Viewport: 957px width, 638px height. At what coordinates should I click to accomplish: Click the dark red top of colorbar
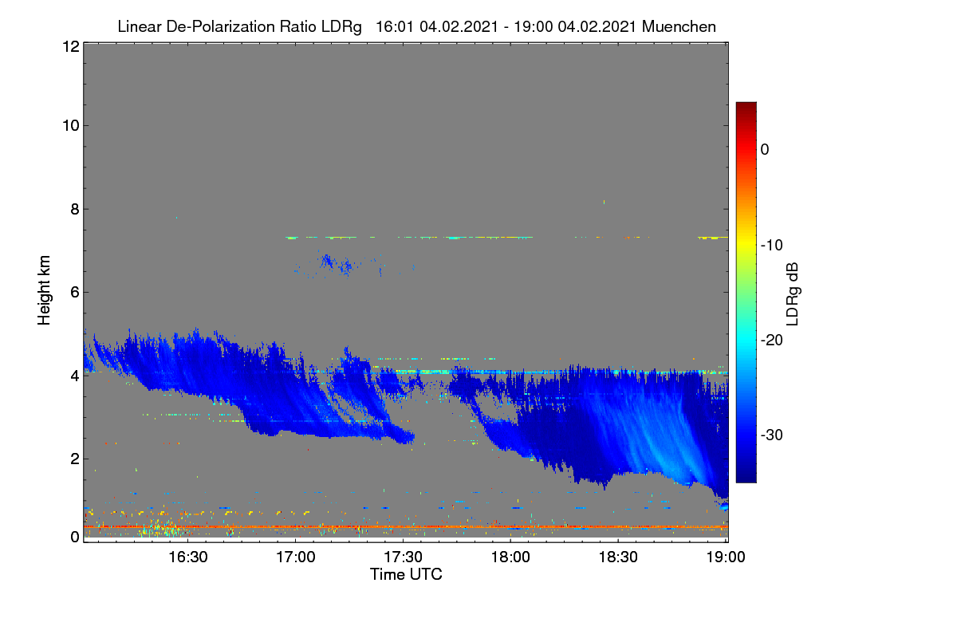click(746, 108)
